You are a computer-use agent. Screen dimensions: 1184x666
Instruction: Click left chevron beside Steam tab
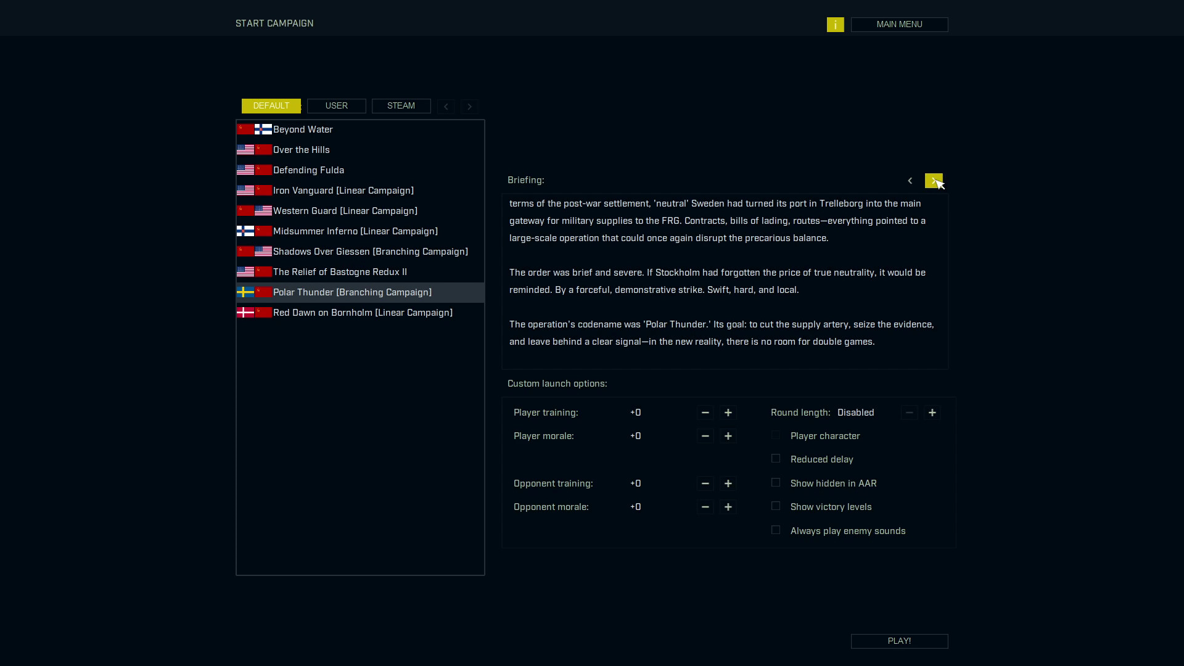[x=446, y=106]
